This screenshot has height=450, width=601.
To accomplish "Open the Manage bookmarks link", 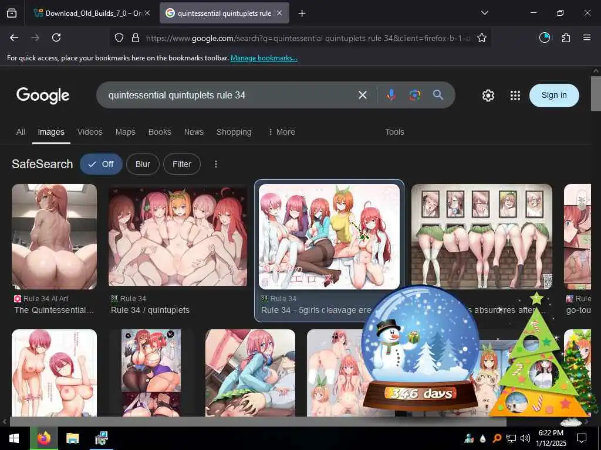I will [264, 58].
